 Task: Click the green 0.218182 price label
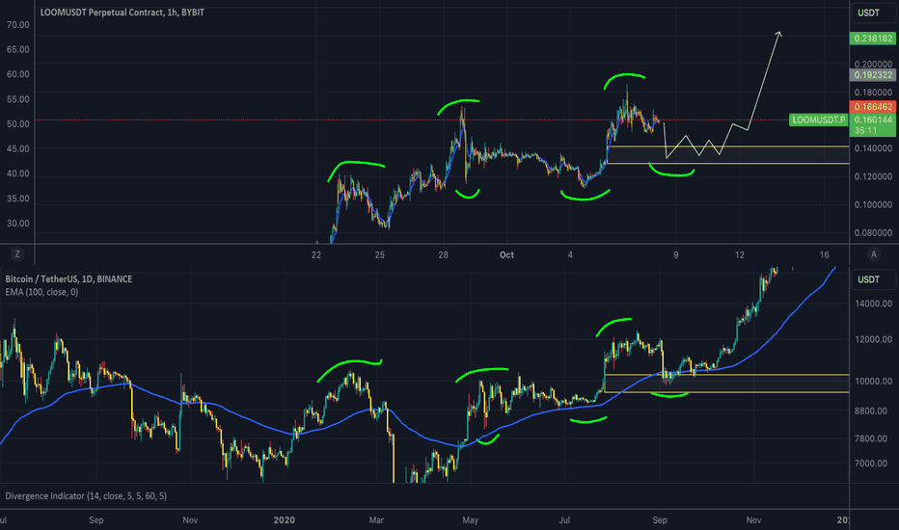tap(873, 38)
